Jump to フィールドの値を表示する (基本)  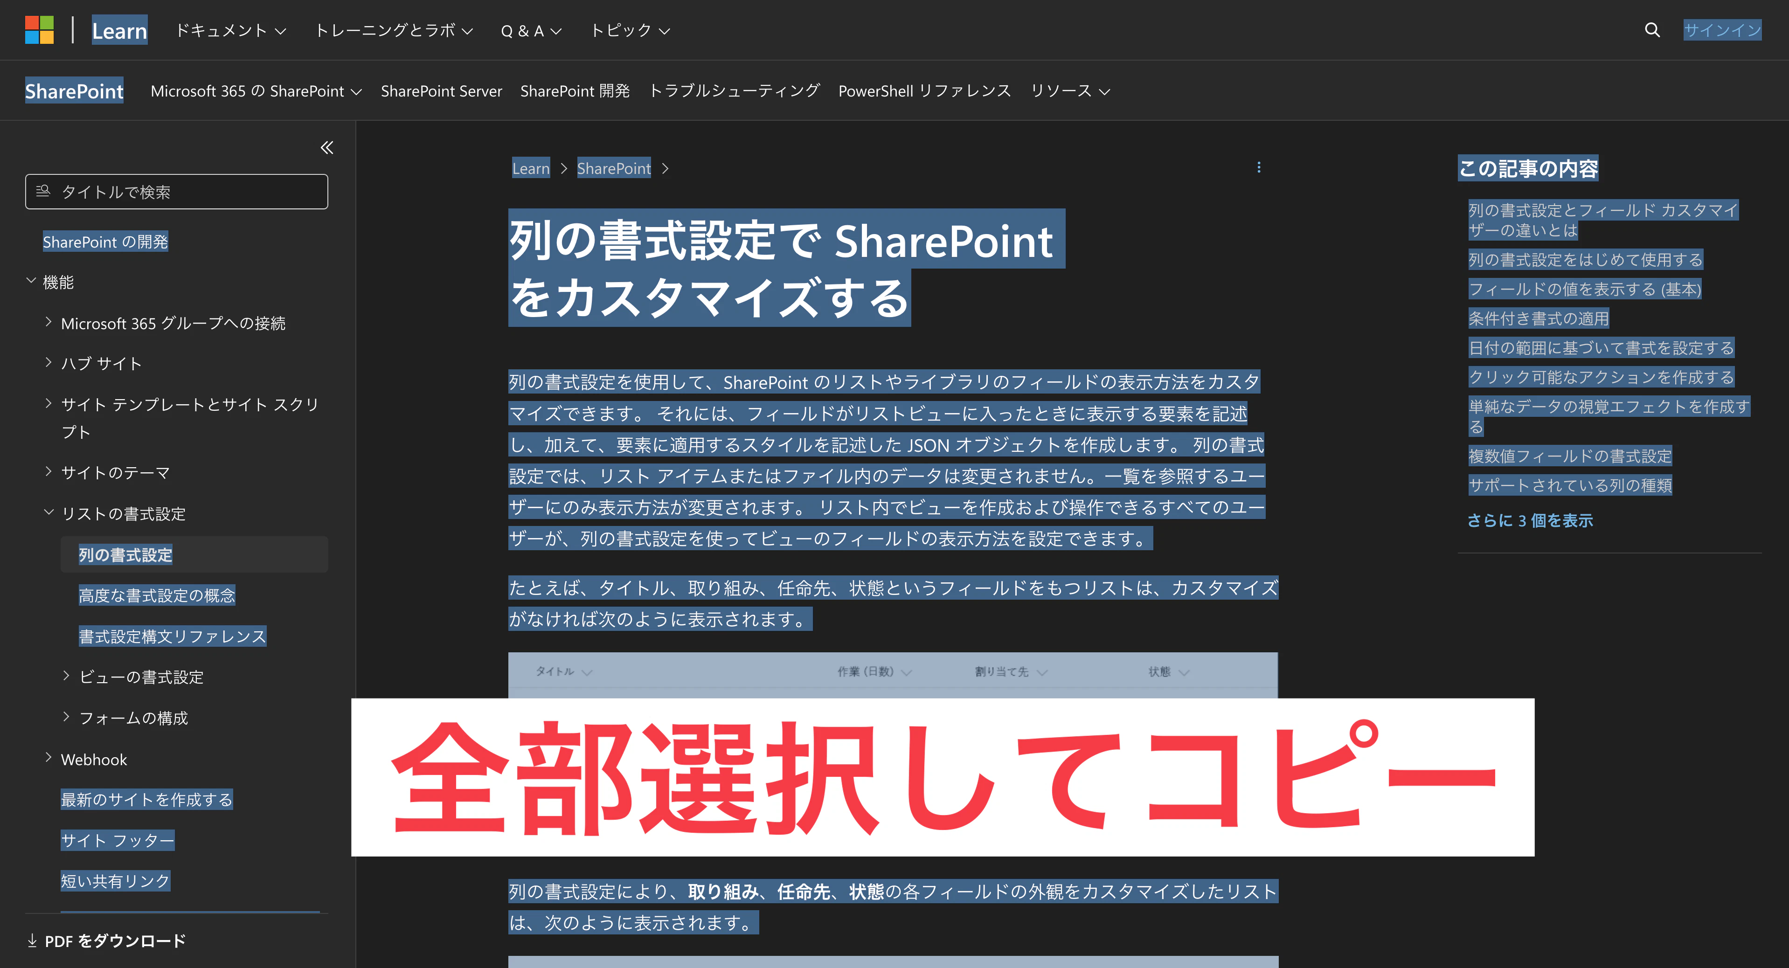(x=1585, y=289)
